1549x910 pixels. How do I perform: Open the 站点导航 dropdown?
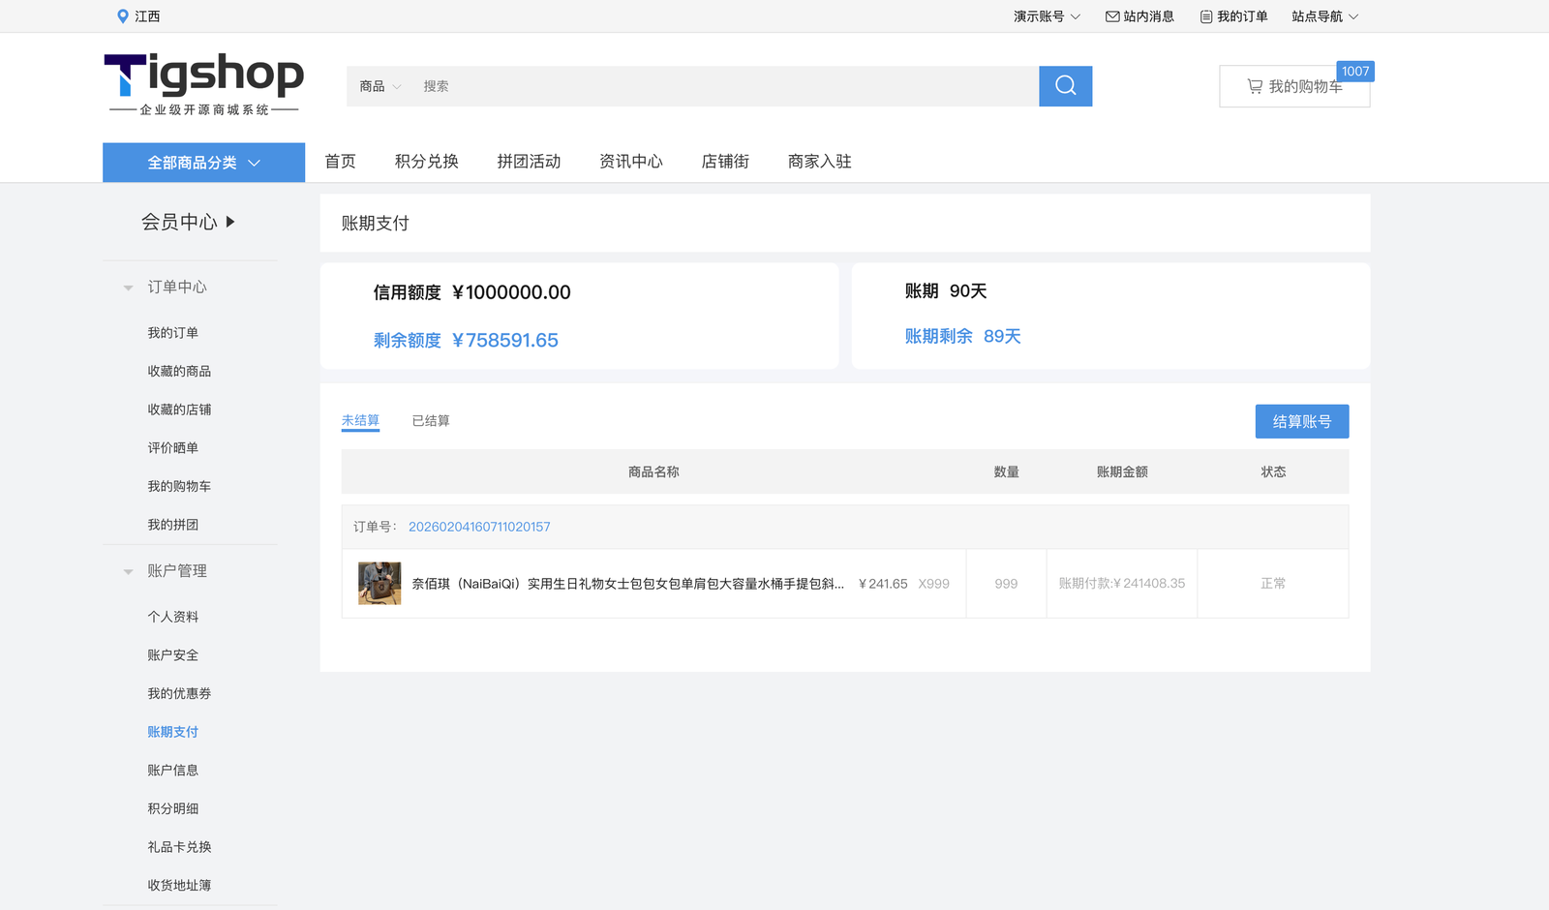(x=1322, y=15)
